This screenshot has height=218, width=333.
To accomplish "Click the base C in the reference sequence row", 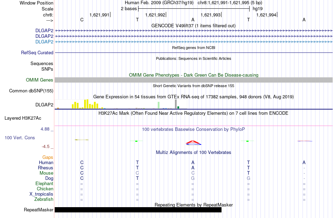I will 82,20.
